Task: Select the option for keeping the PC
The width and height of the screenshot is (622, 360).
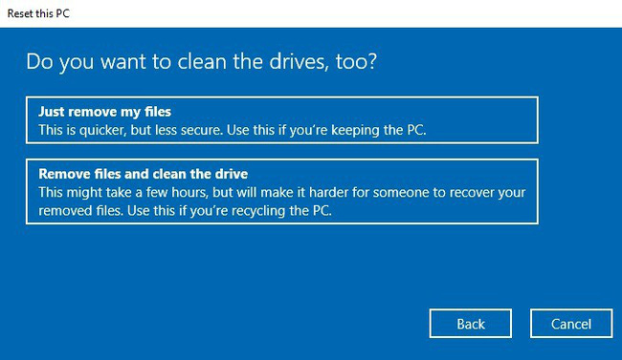Action: coord(282,120)
